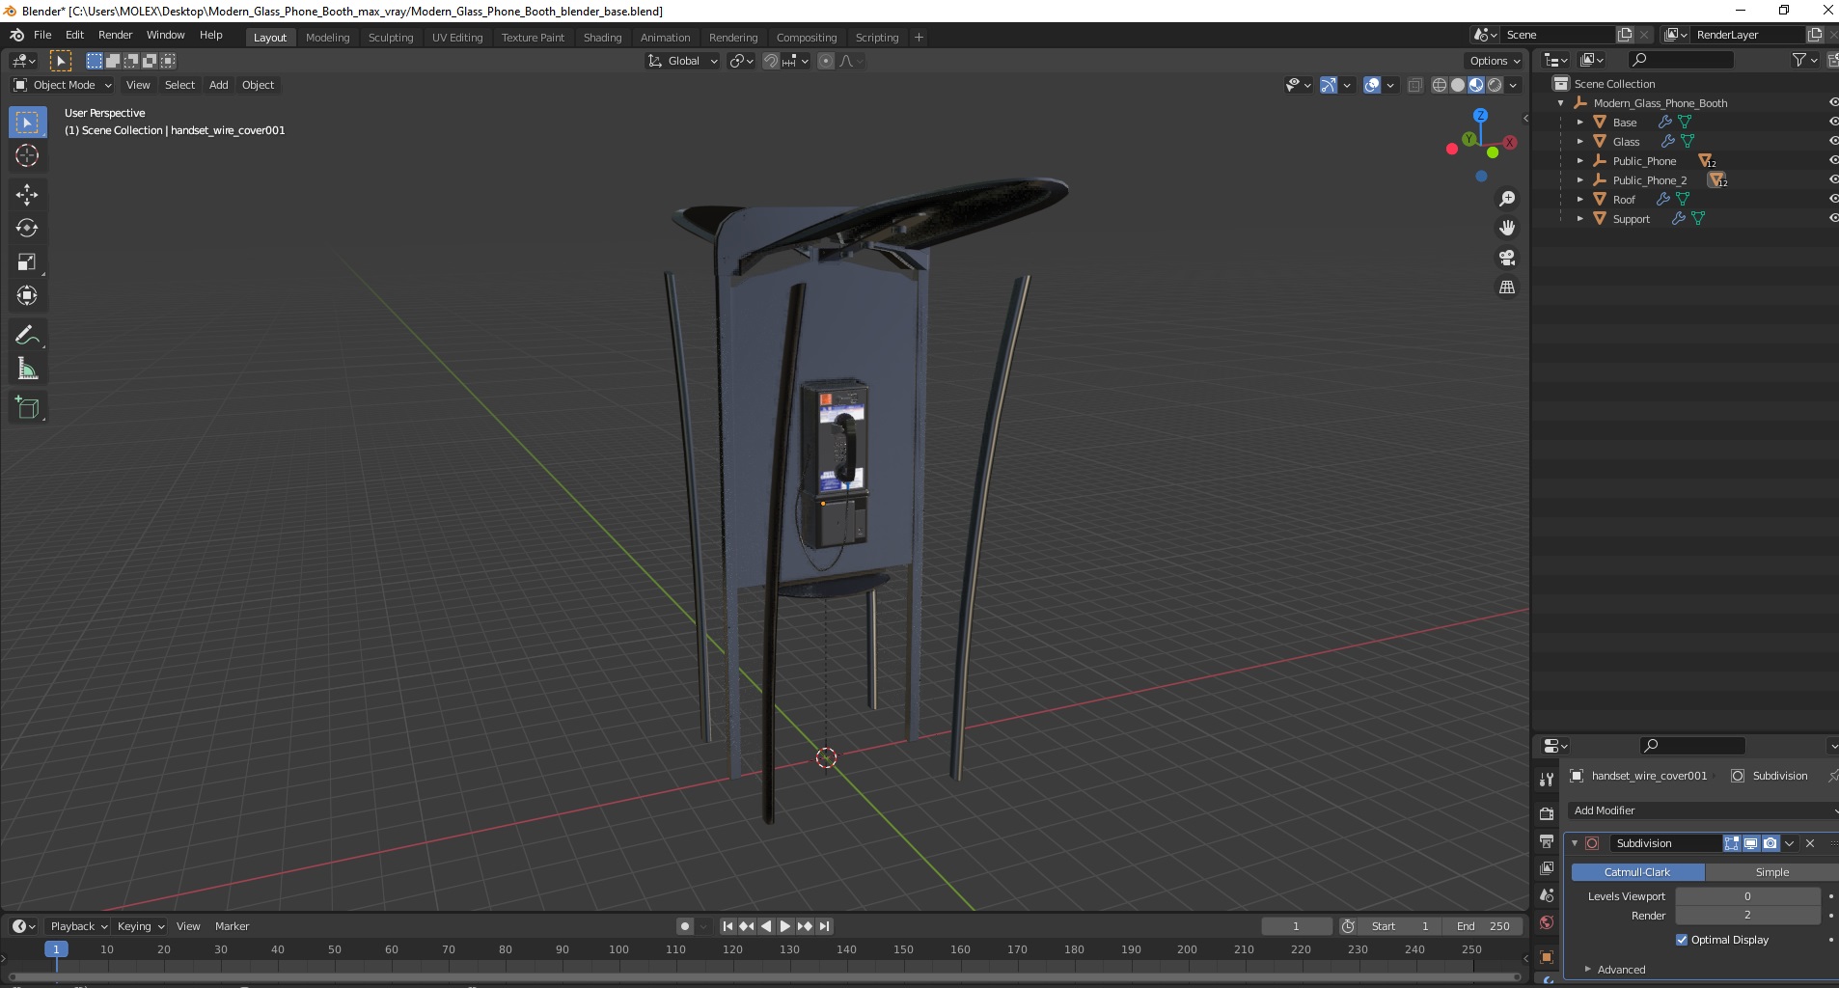Select the Scale tool
The width and height of the screenshot is (1839, 988).
tap(27, 262)
